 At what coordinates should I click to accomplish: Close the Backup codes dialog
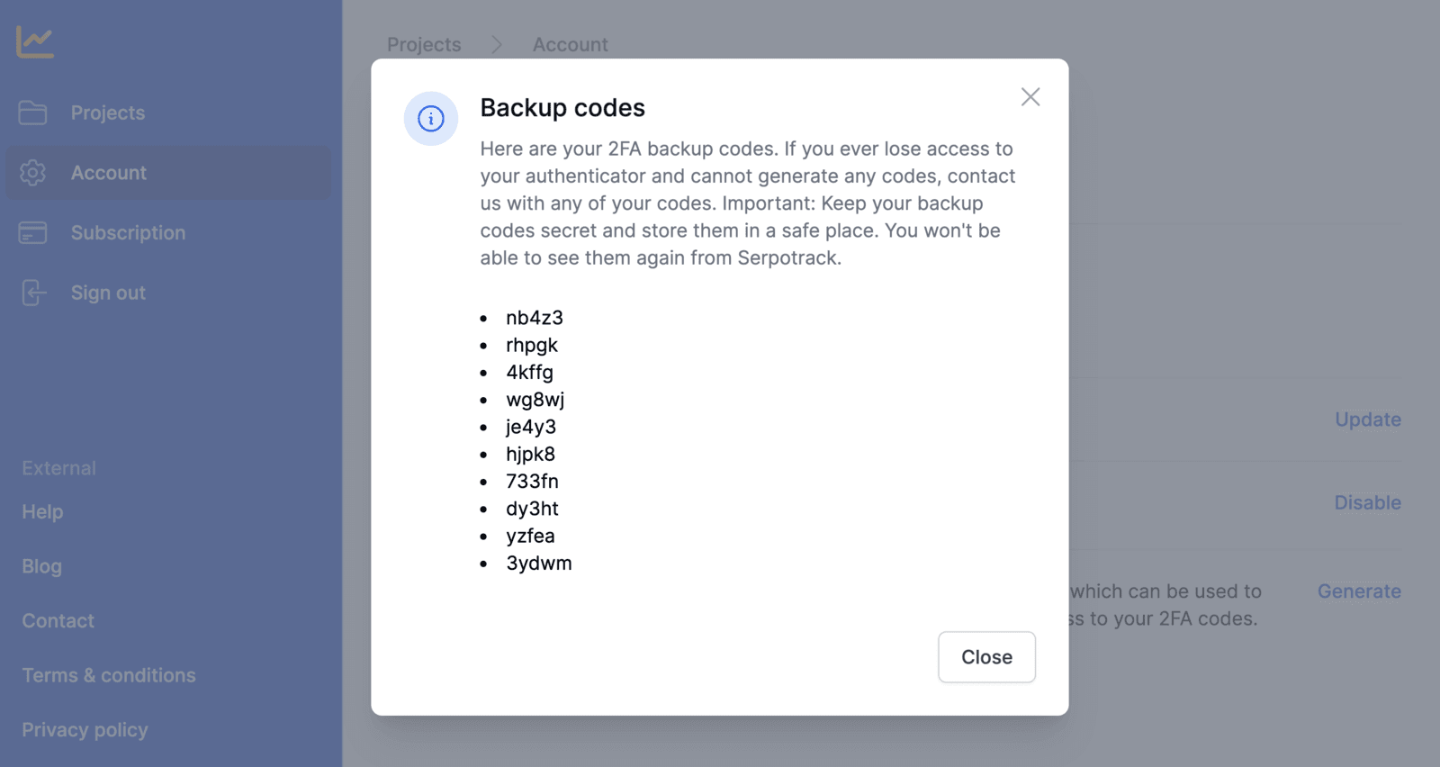[986, 657]
